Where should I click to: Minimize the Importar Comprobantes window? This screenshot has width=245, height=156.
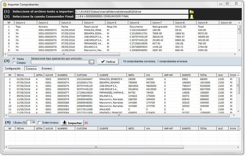point(221,4)
